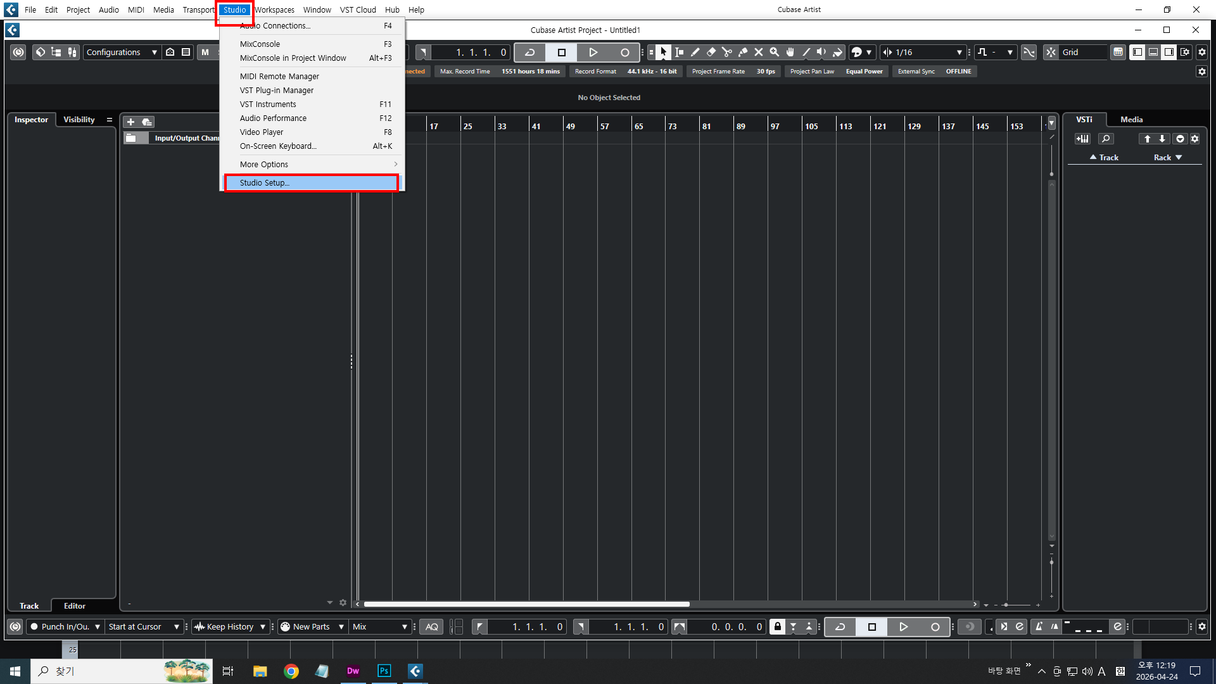Toggle the right zone visibility

1169,52
